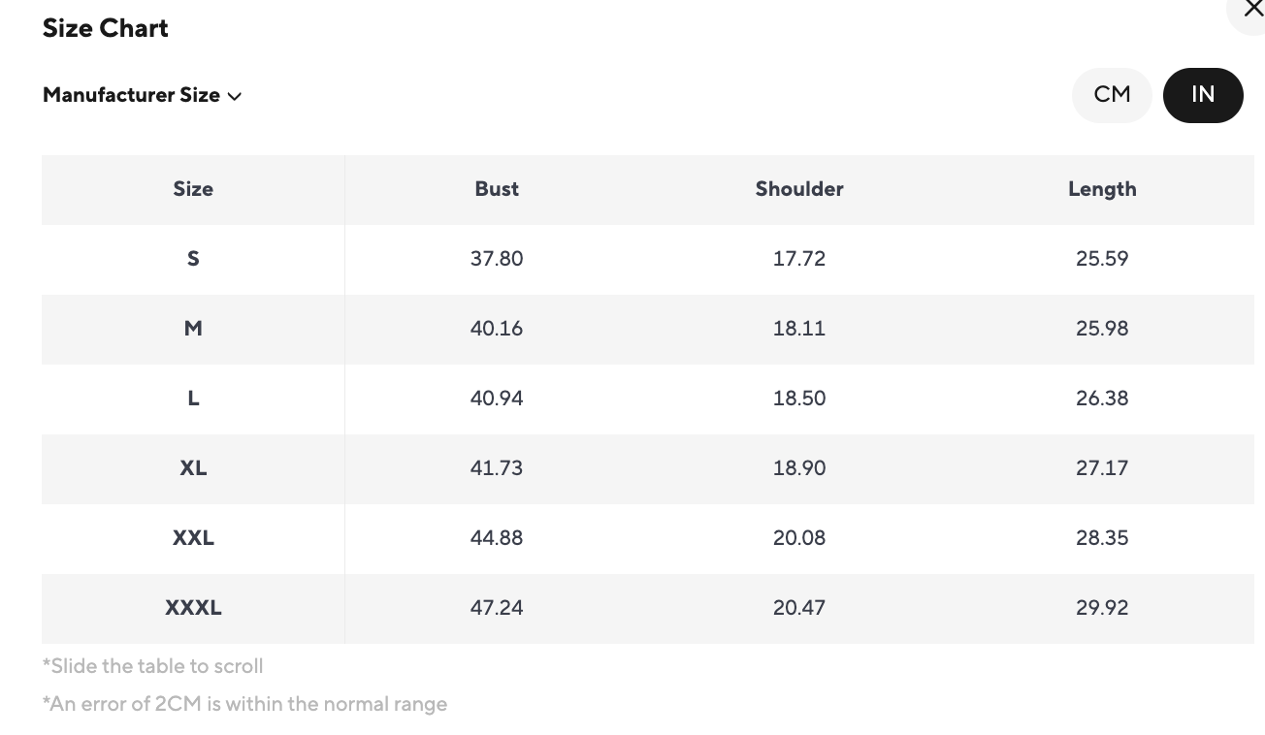Select the XXL size row label
The height and width of the screenshot is (735, 1265).
(193, 538)
